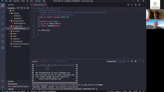The image size is (164, 92).
Task: Create a new folder in Explorer
Action: pos(22,8)
